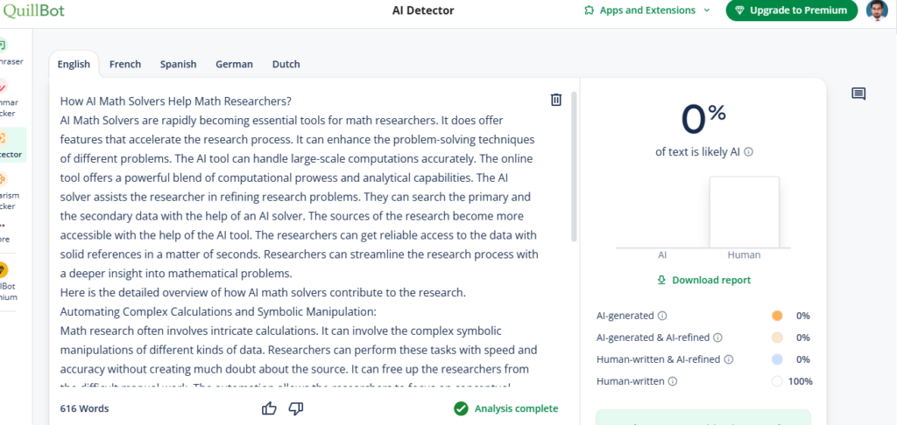Click the blue Human-written & AI-refined dot
897x425 pixels.
pos(776,359)
